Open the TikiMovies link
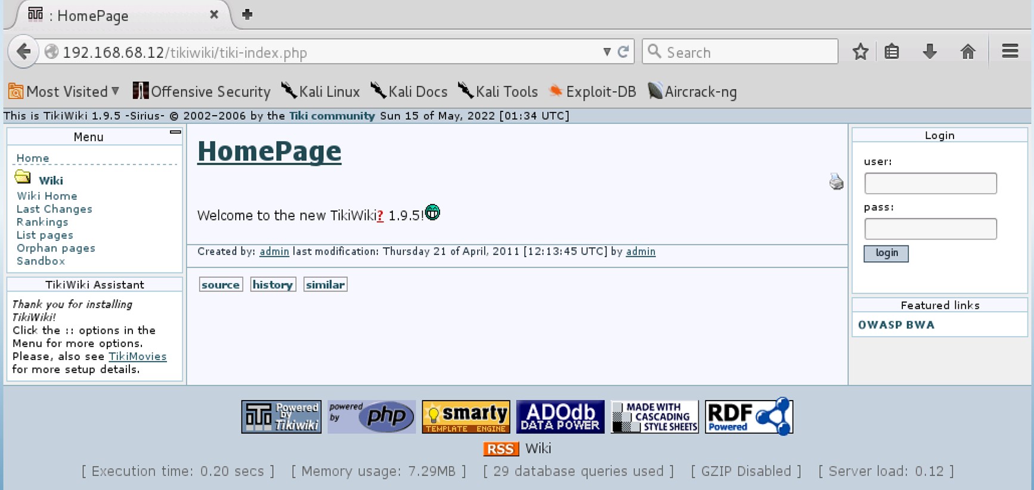1034x490 pixels. point(137,356)
